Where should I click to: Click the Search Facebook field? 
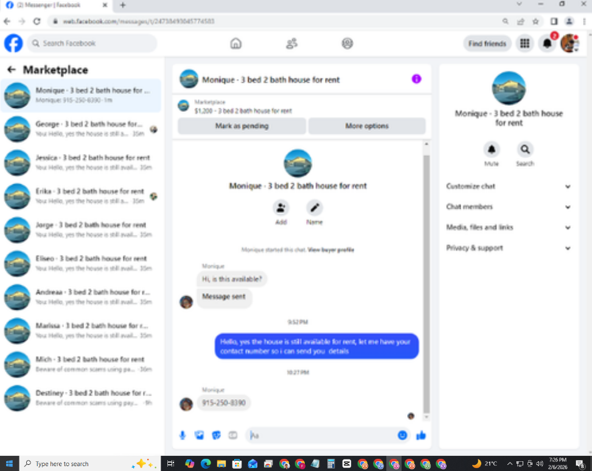click(x=92, y=43)
